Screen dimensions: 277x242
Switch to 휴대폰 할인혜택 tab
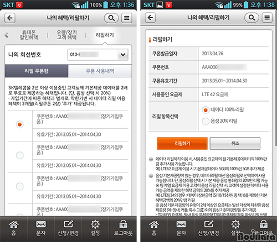pos(29,35)
